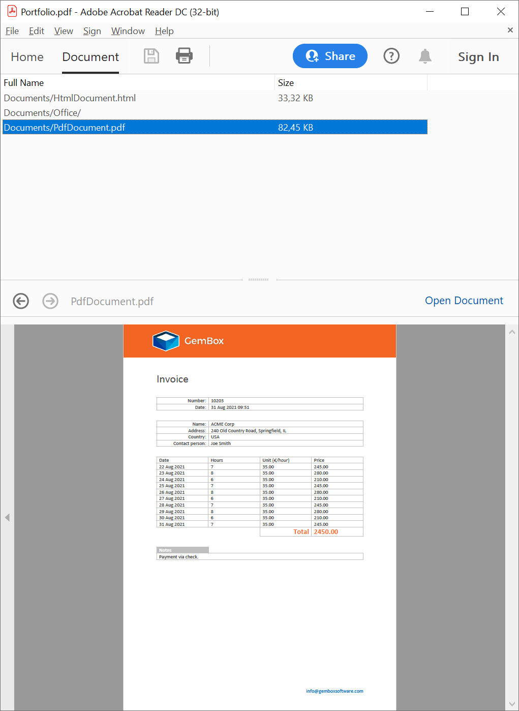The width and height of the screenshot is (519, 711).
Task: Open the Help question mark icon
Action: [x=391, y=56]
